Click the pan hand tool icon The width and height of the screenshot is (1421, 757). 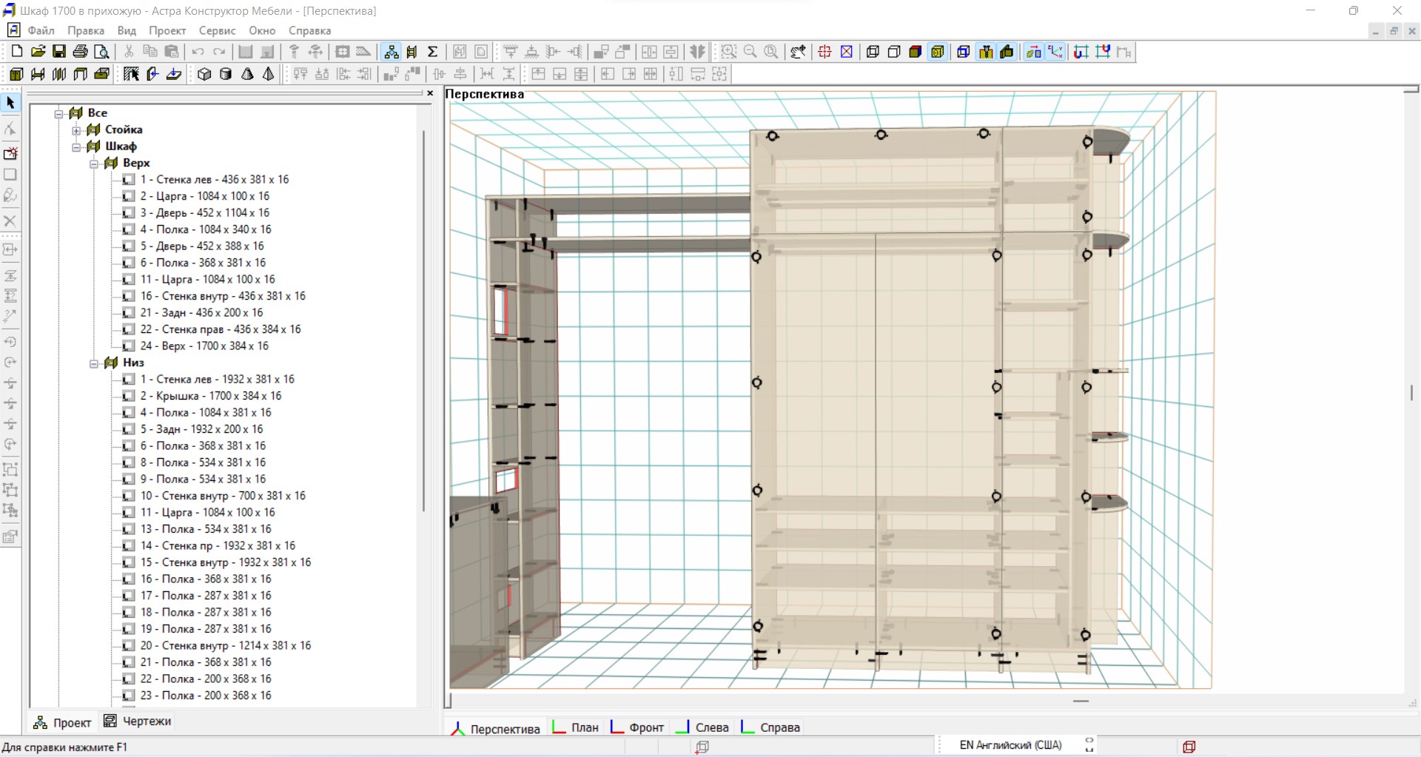point(798,51)
